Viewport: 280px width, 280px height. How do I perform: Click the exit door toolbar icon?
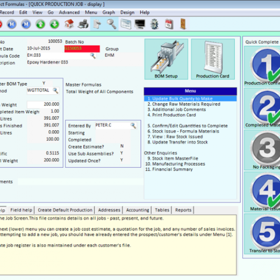click(x=183, y=24)
